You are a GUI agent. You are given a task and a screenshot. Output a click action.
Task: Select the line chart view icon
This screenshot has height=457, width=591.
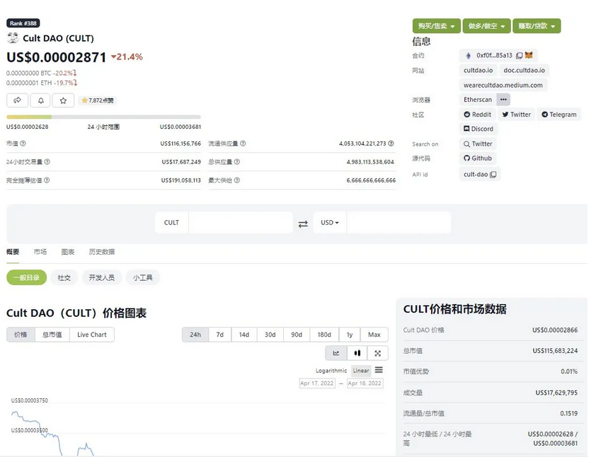335,353
